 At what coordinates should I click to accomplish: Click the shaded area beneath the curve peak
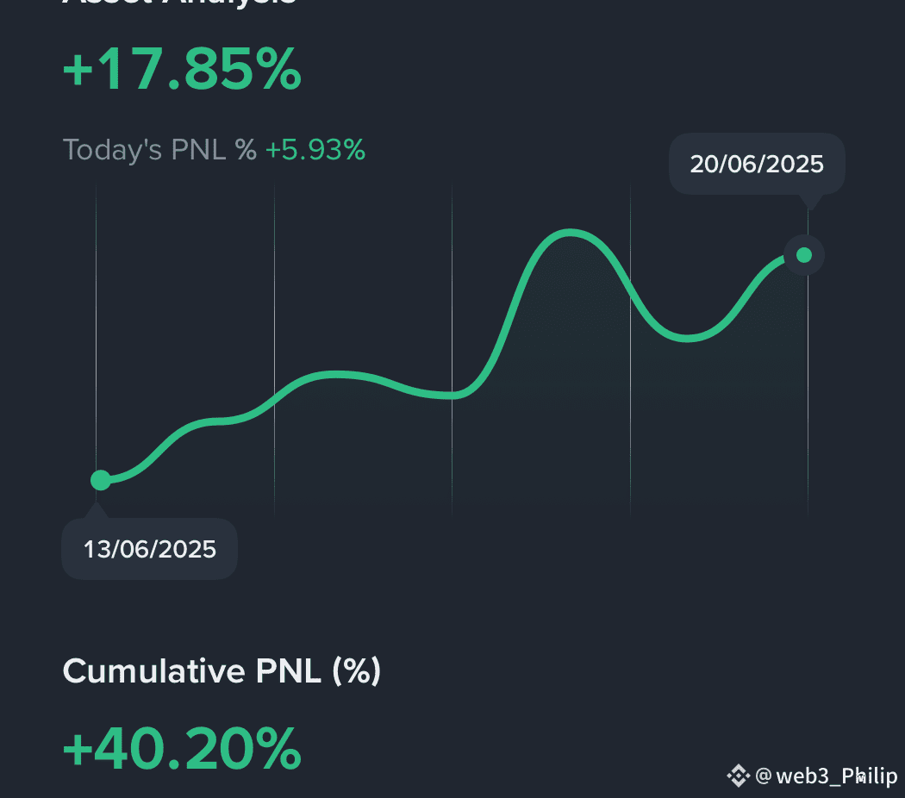coord(571,346)
